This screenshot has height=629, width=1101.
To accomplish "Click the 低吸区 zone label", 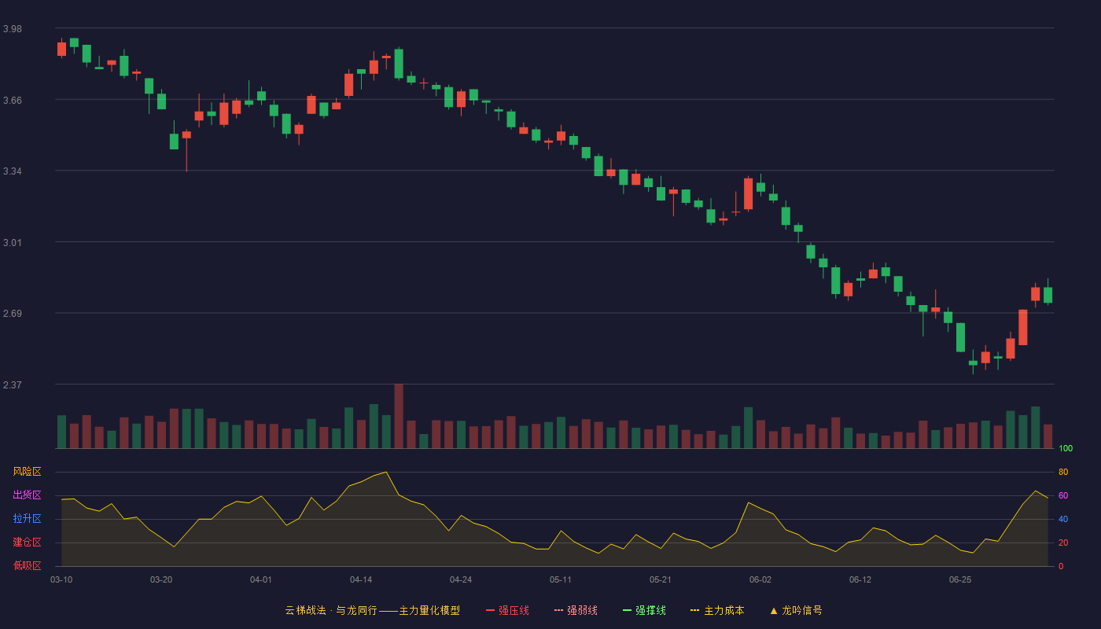I will pos(27,565).
